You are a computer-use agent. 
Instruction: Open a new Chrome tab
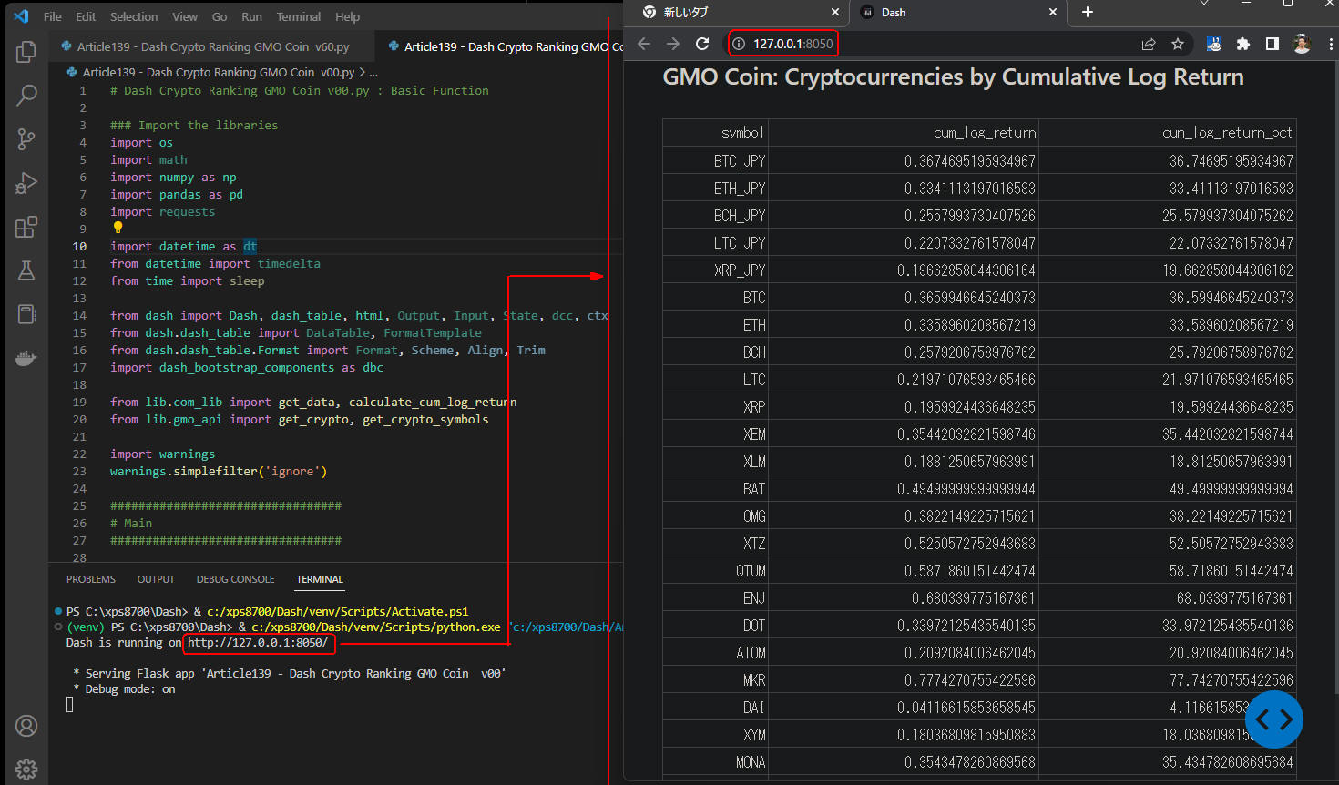point(1088,13)
